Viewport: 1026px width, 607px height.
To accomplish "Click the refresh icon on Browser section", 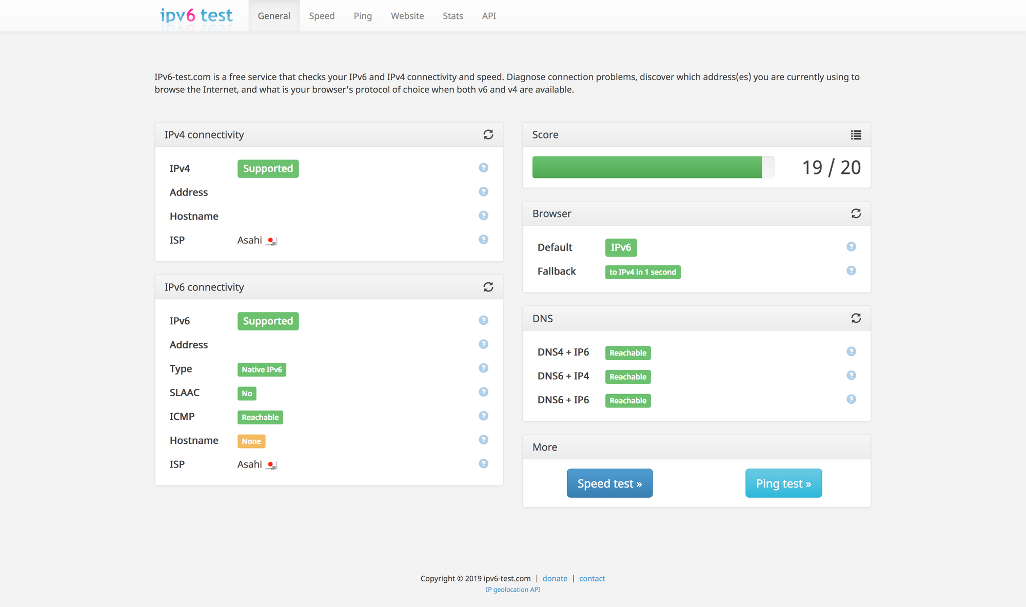I will (x=856, y=213).
